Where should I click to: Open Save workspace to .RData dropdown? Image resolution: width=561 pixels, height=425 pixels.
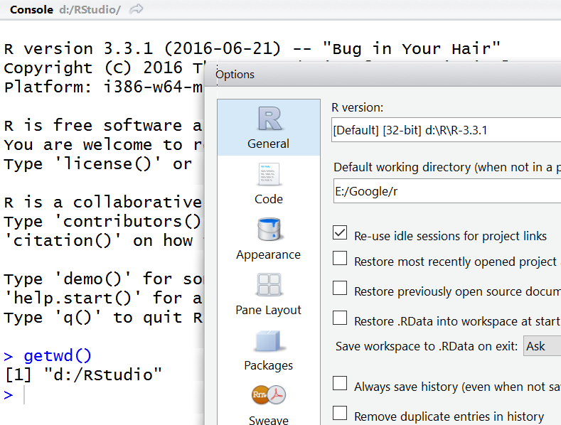(x=542, y=346)
